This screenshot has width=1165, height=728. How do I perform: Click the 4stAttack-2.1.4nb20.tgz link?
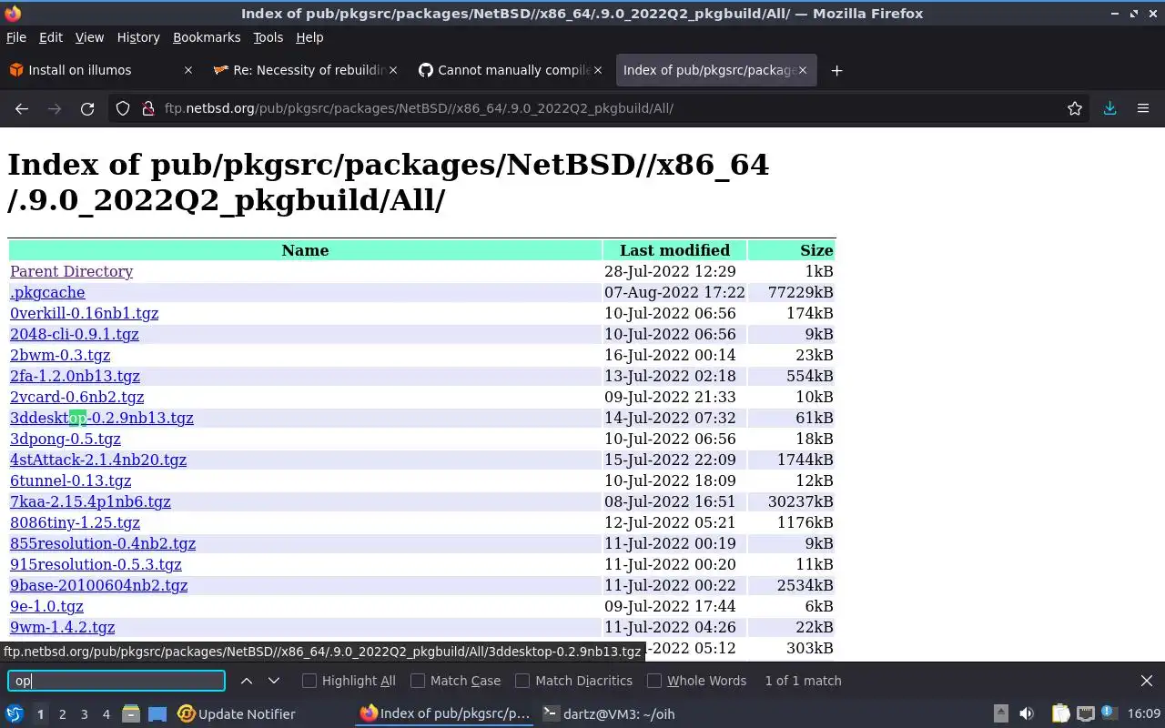98,460
